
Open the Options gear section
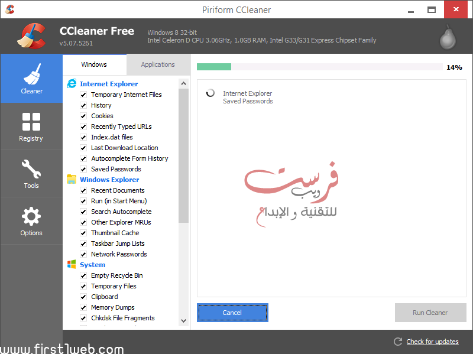click(x=31, y=221)
